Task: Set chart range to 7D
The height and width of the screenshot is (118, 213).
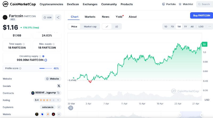Action: pyautogui.click(x=172, y=27)
